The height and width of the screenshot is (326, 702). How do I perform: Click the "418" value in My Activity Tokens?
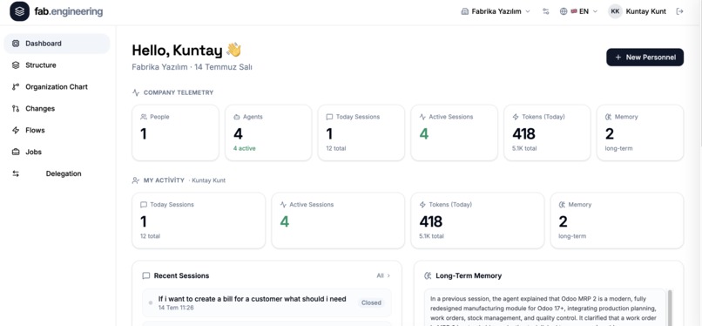tap(430, 221)
